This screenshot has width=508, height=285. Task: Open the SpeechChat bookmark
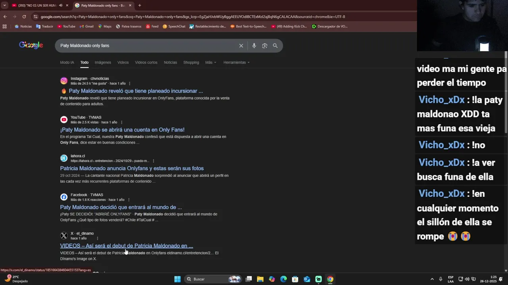click(x=174, y=27)
